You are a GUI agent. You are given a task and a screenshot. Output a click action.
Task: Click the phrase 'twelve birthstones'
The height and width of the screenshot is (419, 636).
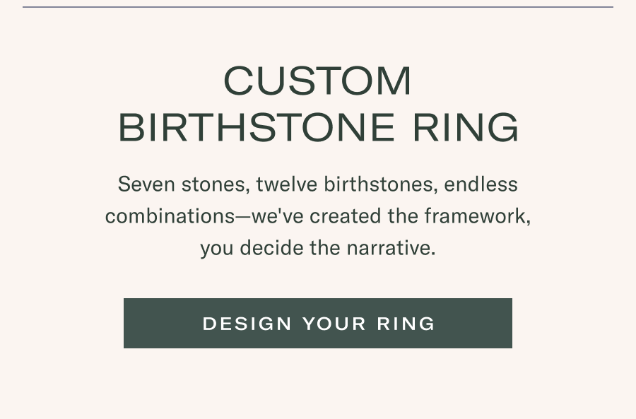pyautogui.click(x=347, y=184)
